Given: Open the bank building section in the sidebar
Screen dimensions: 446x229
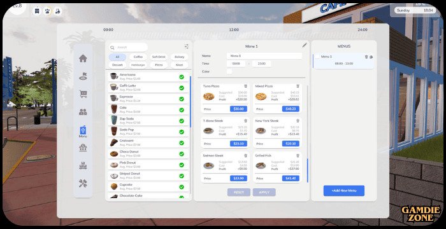Looking at the screenshot, I should [83, 148].
